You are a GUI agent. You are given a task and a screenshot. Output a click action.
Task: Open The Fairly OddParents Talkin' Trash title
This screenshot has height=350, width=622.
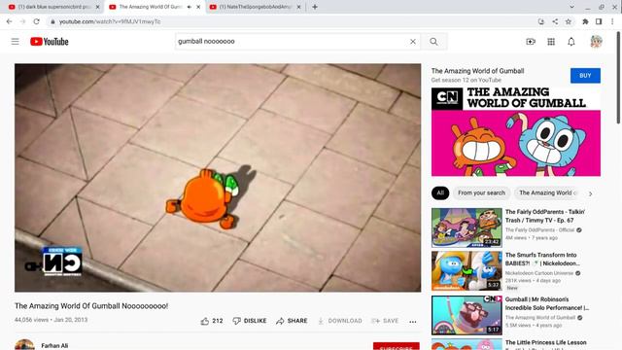click(x=545, y=216)
